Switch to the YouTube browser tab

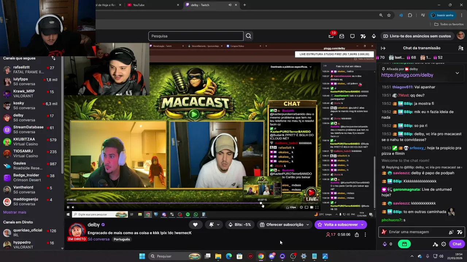point(153,5)
